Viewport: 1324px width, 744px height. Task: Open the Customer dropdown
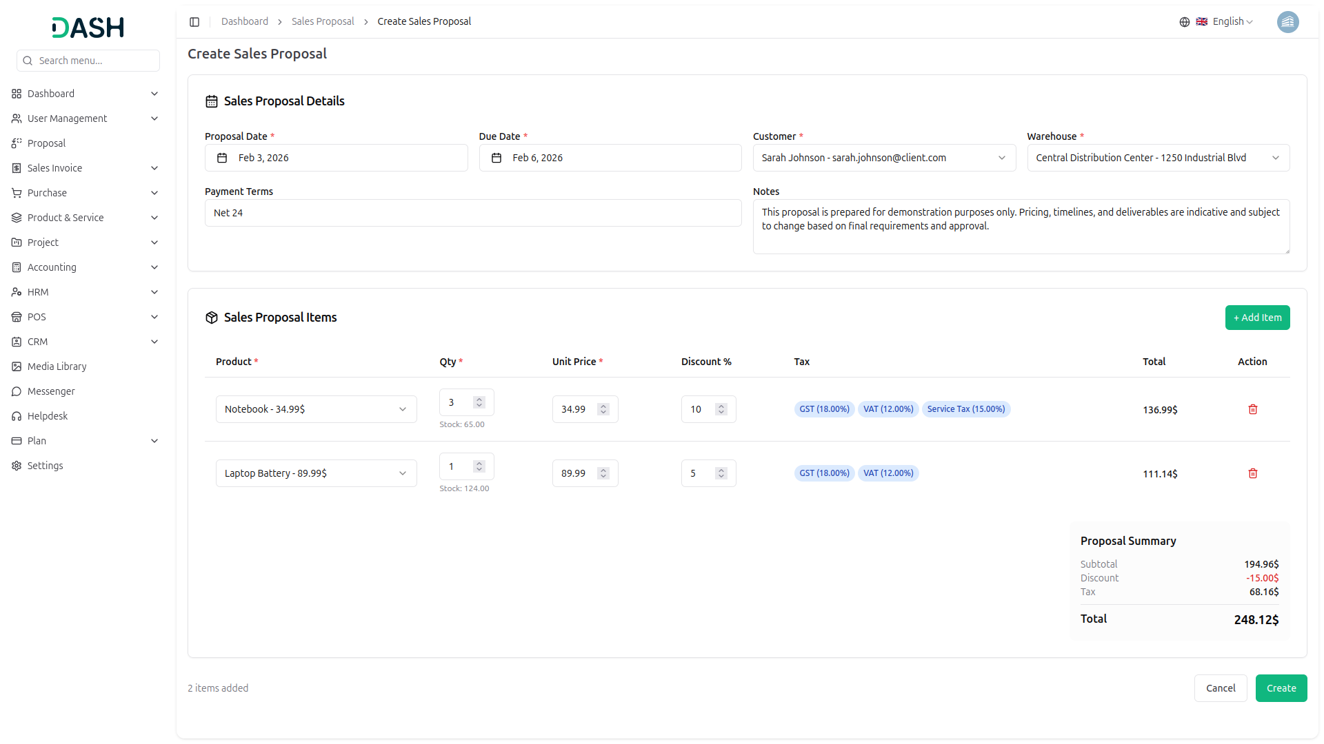[x=883, y=158]
